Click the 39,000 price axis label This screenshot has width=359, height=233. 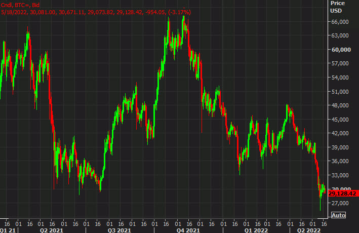pyautogui.click(x=340, y=147)
